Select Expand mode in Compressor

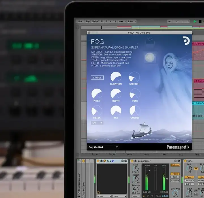tap(175, 180)
